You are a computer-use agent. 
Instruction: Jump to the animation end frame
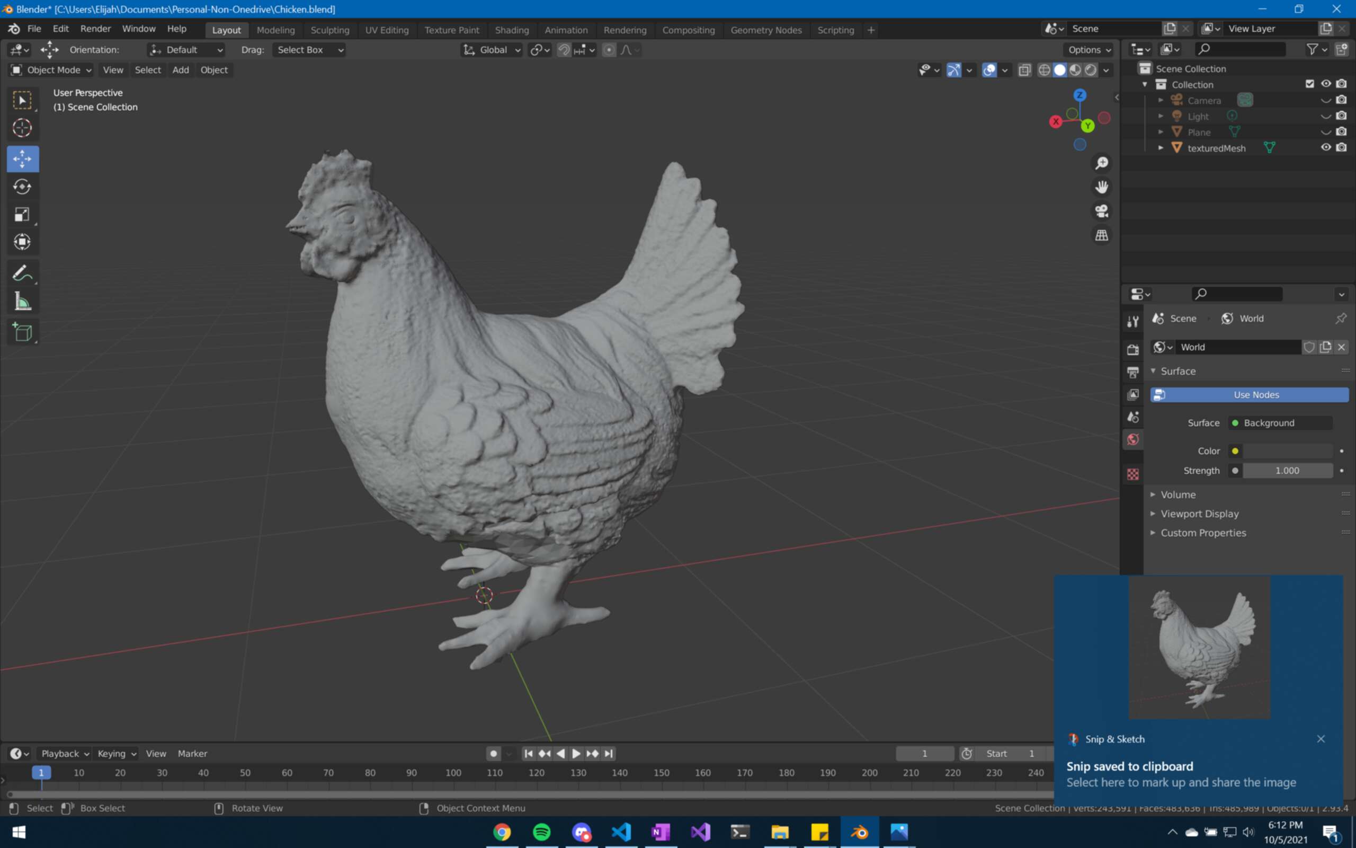point(609,753)
